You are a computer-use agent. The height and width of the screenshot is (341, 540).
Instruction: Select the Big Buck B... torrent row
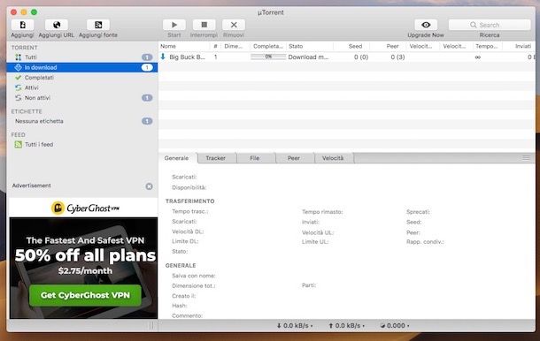click(x=347, y=57)
